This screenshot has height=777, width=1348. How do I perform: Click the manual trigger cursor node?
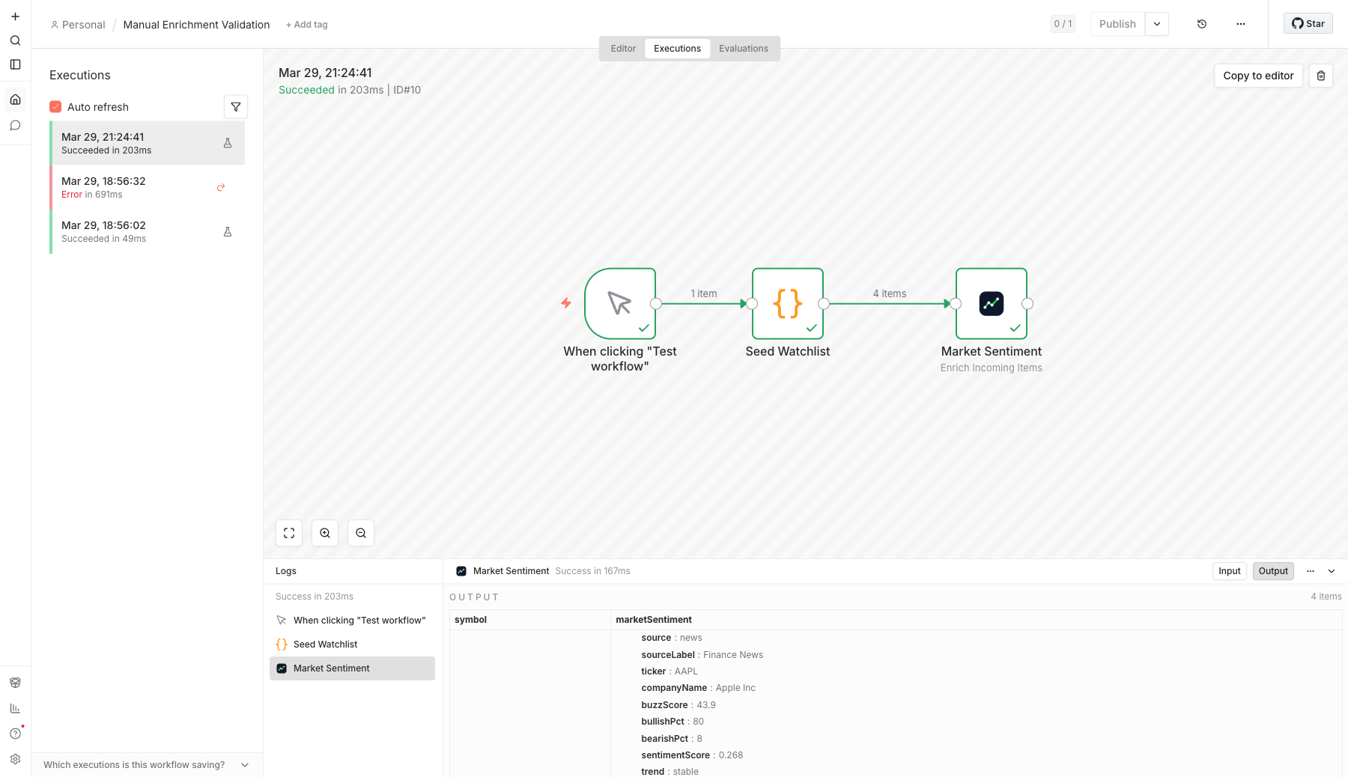click(x=620, y=304)
